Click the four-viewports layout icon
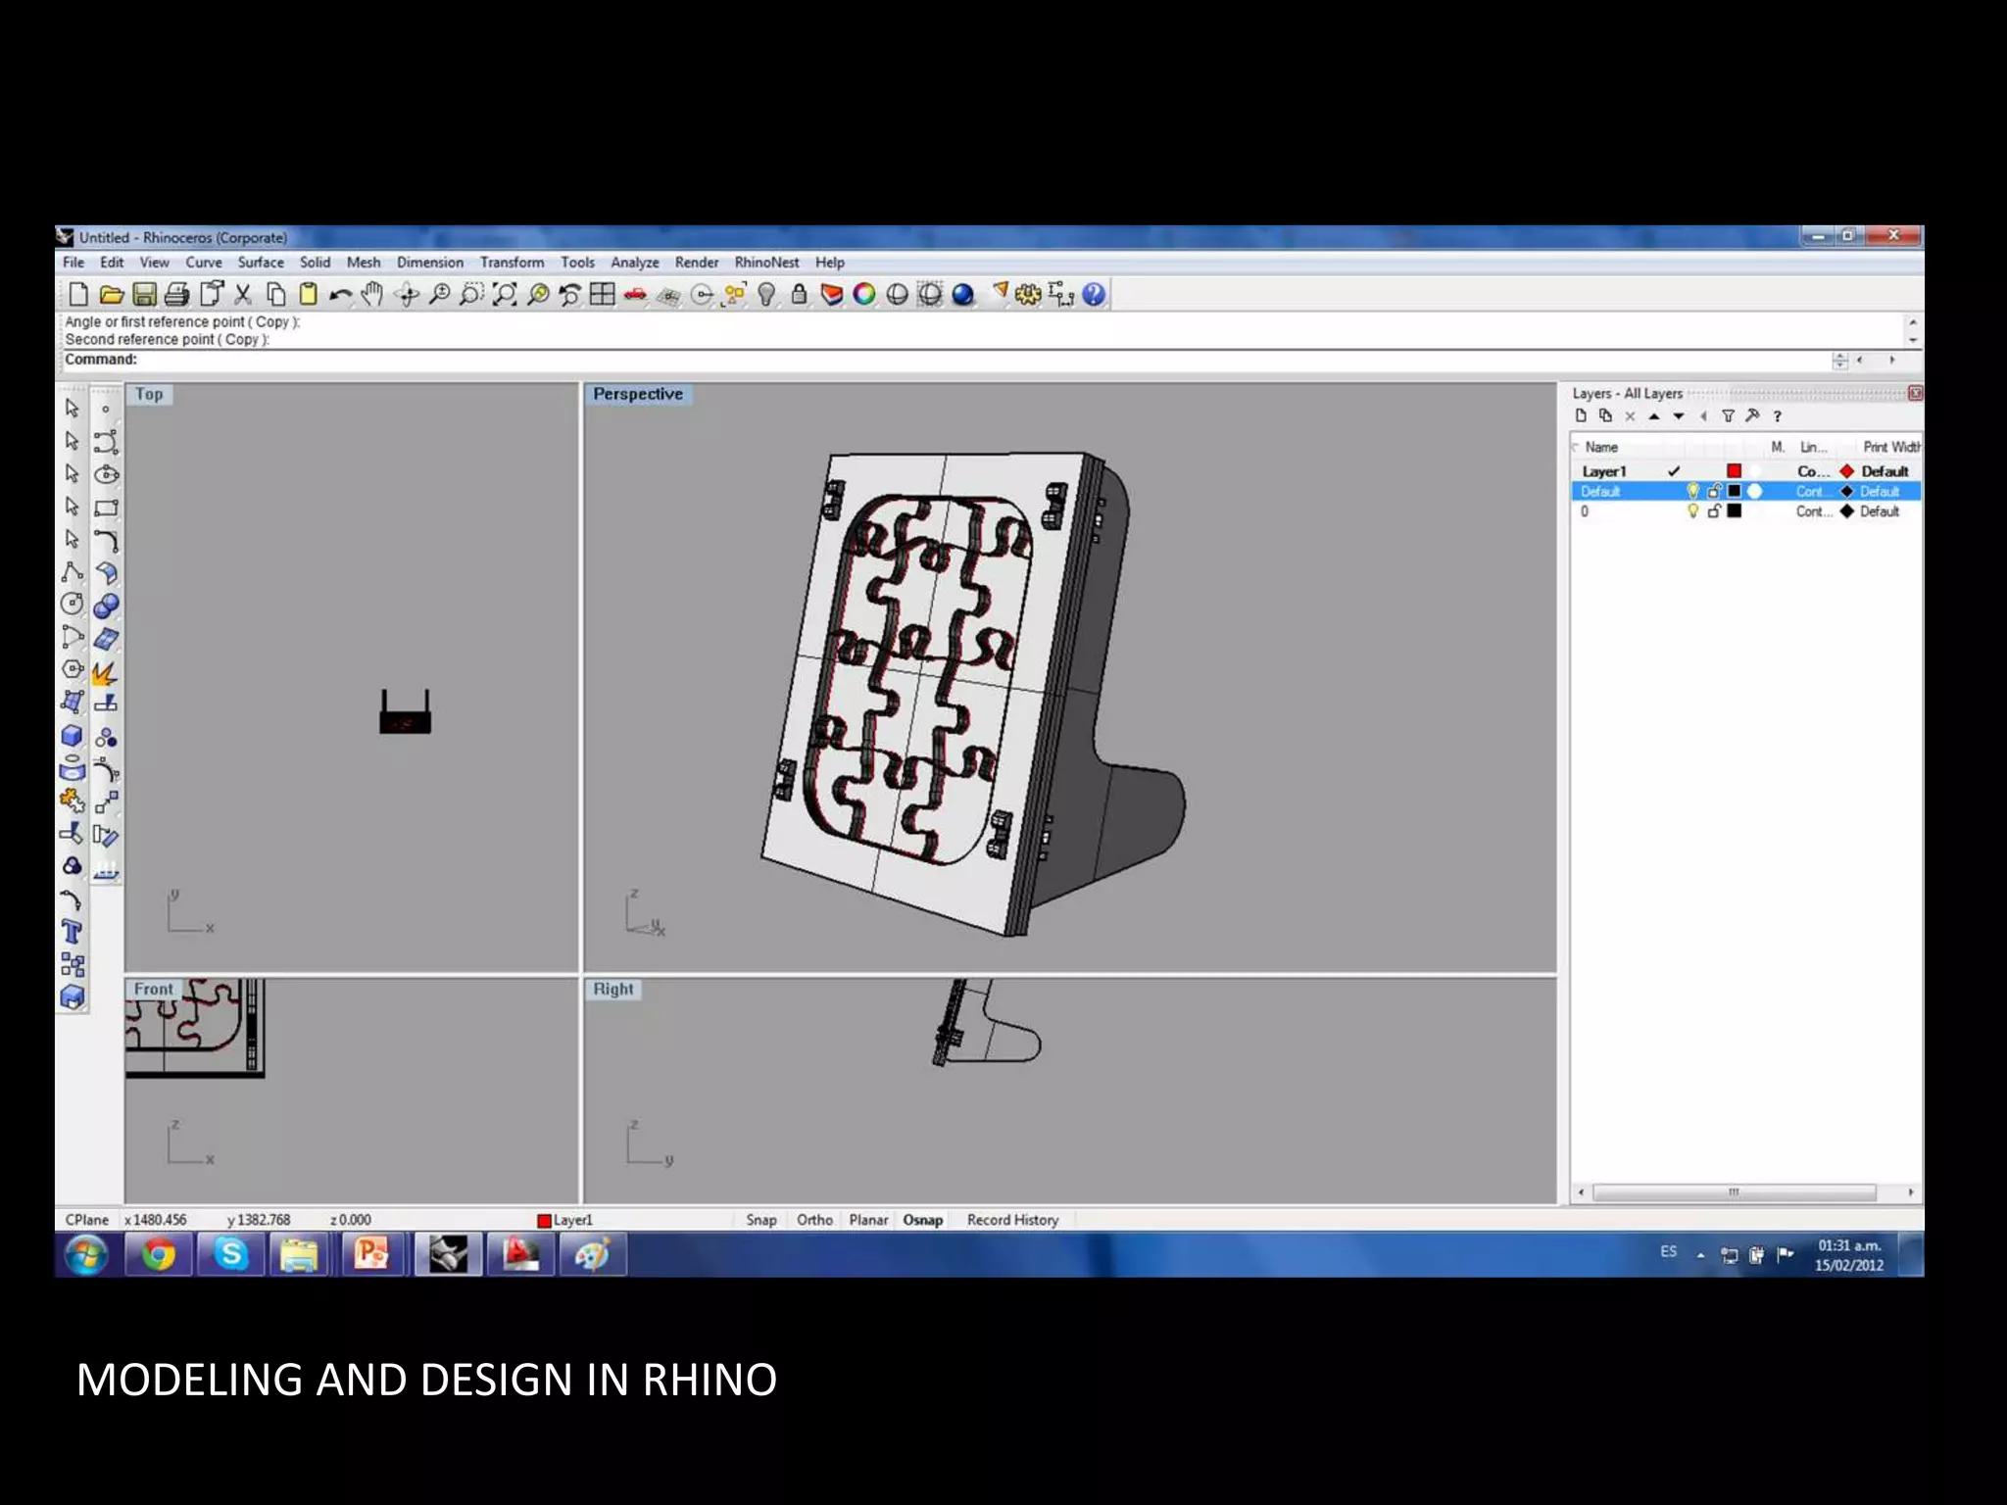Screen dimensions: 2007x1505 (603, 294)
